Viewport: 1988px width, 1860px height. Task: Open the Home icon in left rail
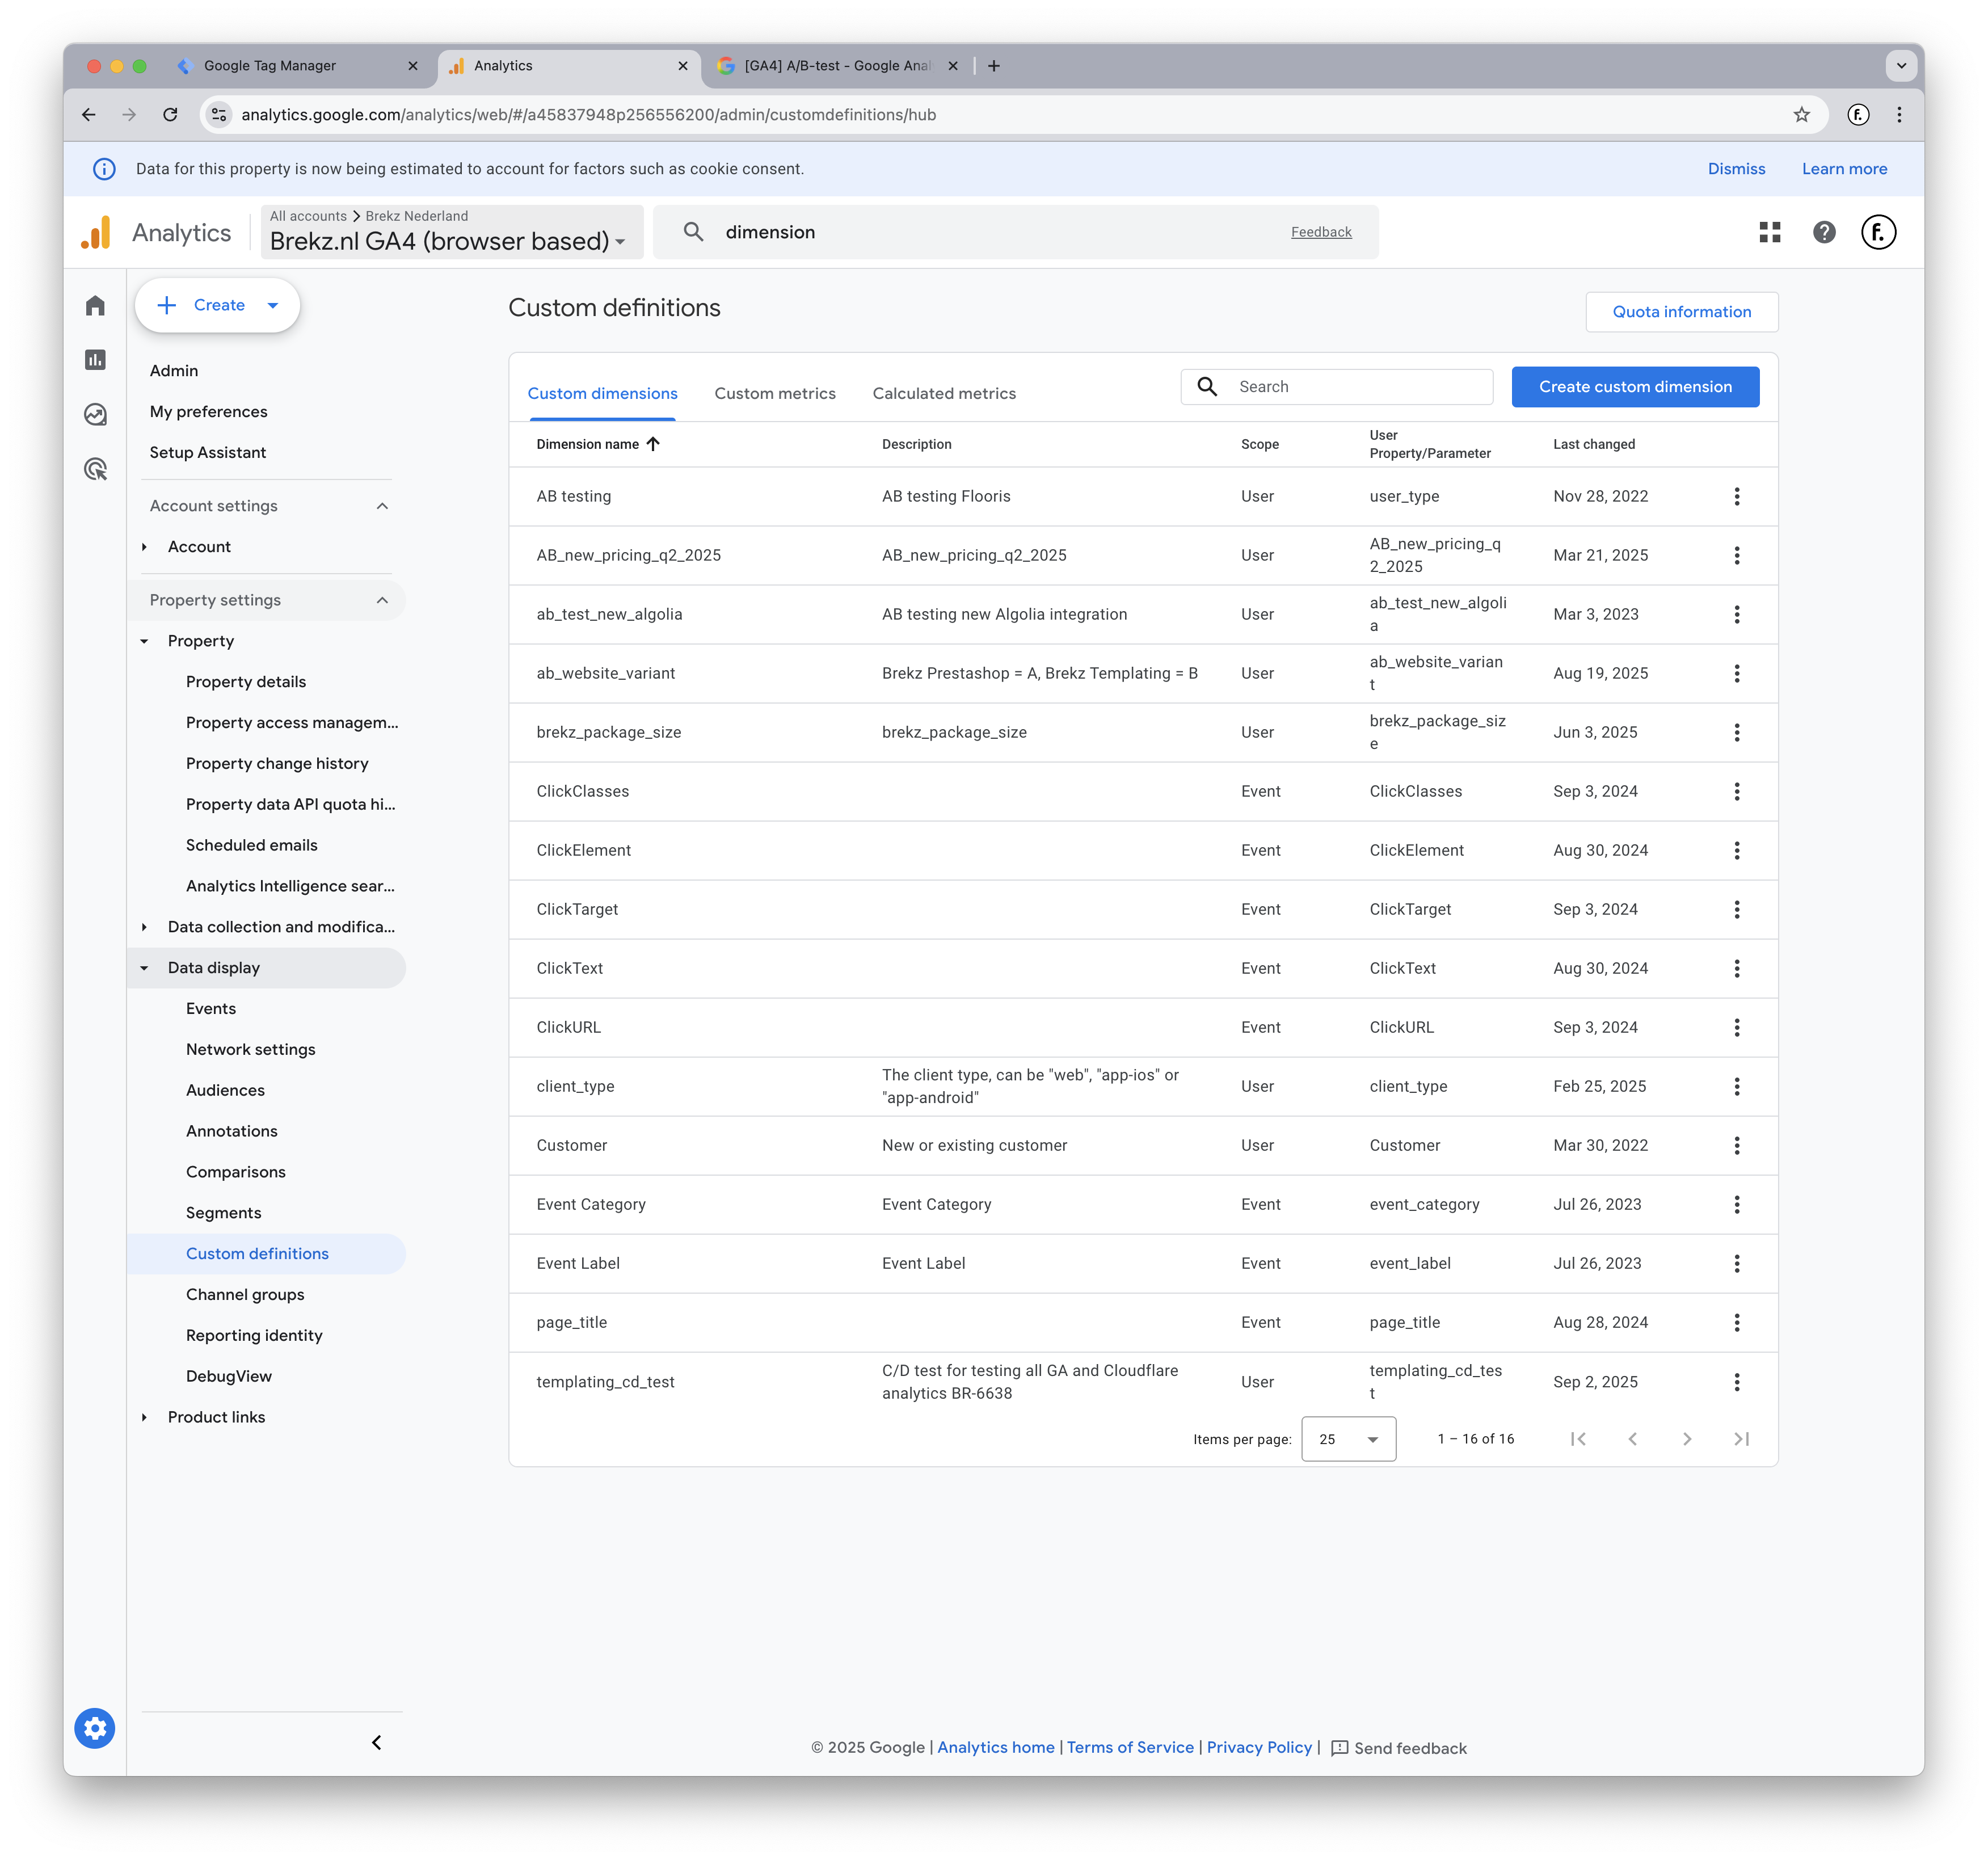(95, 305)
